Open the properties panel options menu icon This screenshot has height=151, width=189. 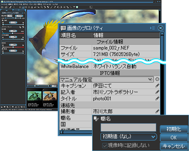coord(153,28)
